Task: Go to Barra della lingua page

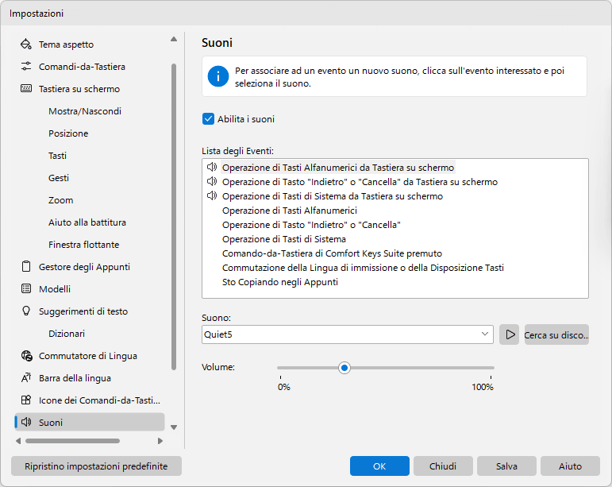Action: point(75,378)
